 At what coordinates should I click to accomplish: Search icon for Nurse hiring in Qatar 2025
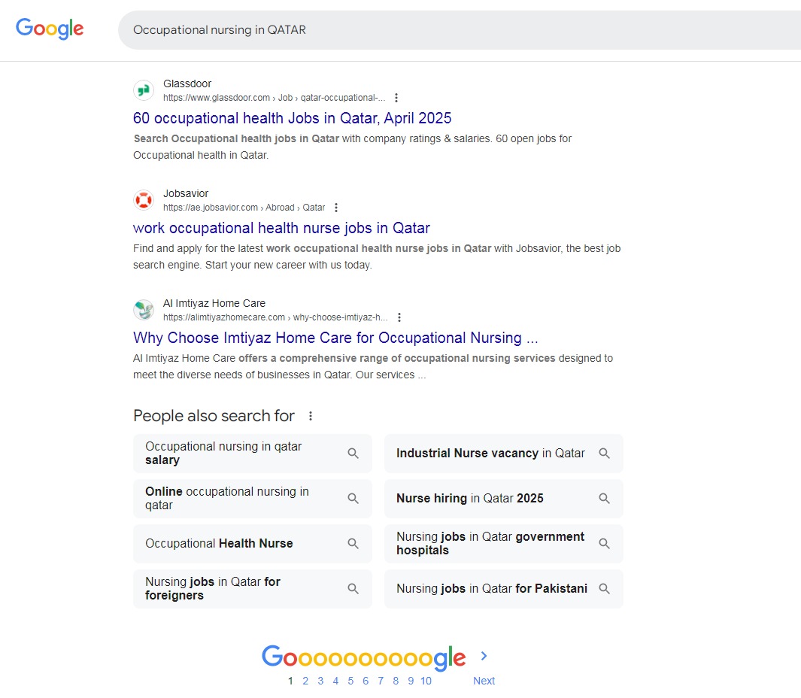(x=605, y=498)
